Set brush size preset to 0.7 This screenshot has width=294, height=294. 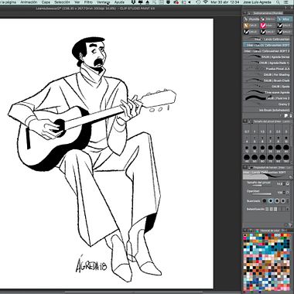[x=247, y=129]
